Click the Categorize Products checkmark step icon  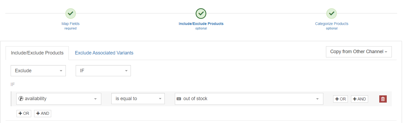332,13
